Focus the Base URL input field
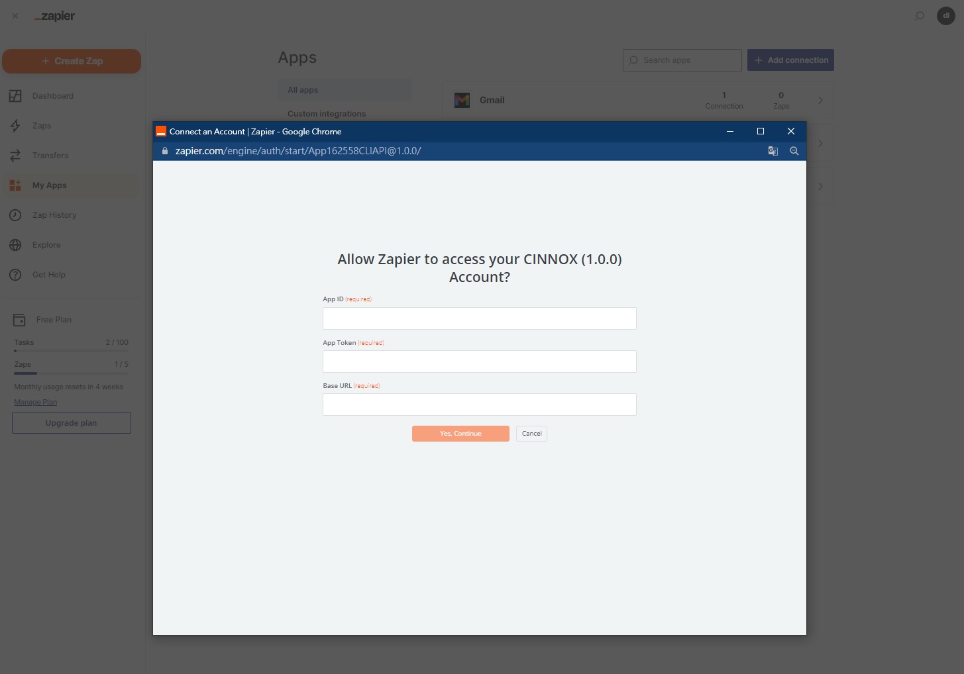Image resolution: width=964 pixels, height=674 pixels. tap(480, 405)
